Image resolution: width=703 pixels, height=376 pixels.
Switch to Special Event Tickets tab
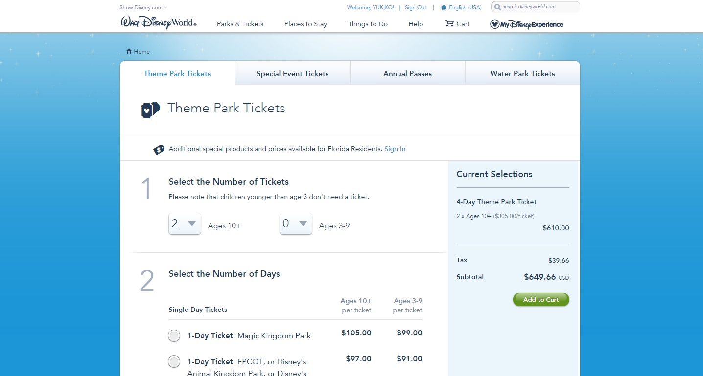(x=292, y=73)
